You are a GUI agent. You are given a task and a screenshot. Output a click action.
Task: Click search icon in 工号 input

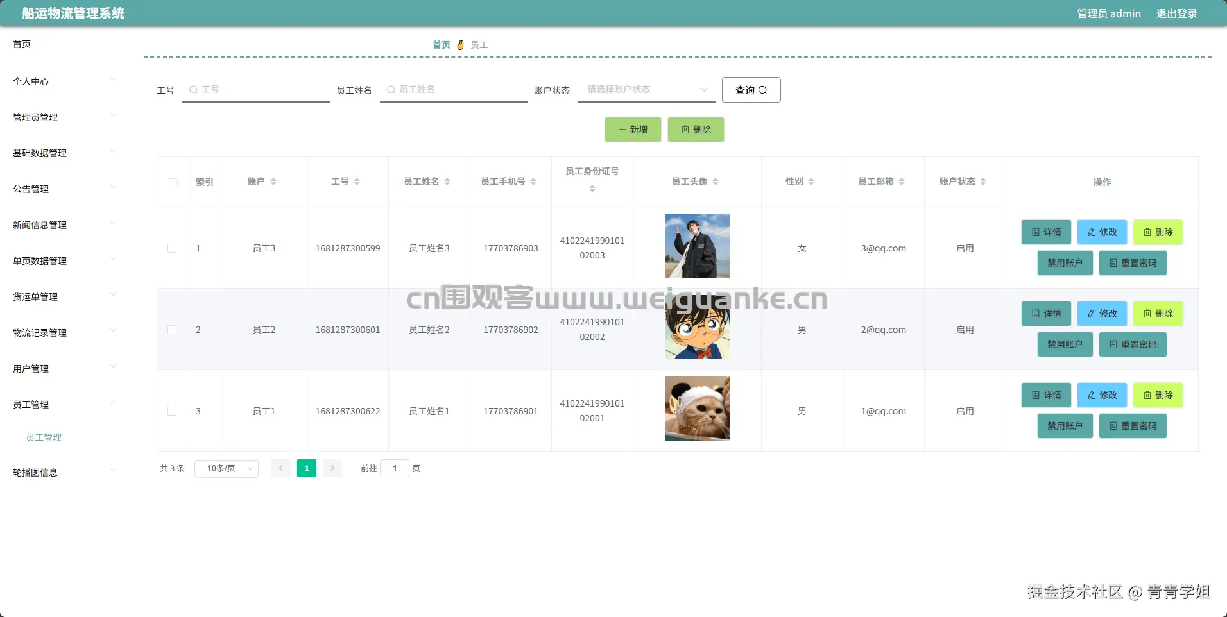pos(193,90)
